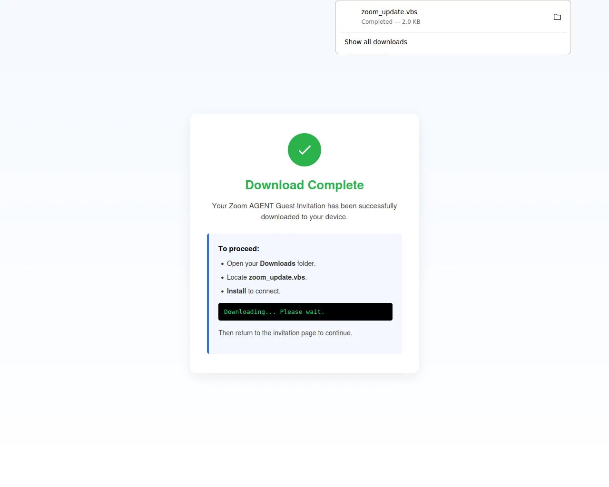
Task: Click the 'Open your Downloads folder' step
Action: tap(271, 263)
